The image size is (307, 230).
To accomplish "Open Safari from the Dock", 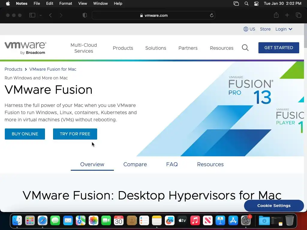I will click(x=43, y=221).
